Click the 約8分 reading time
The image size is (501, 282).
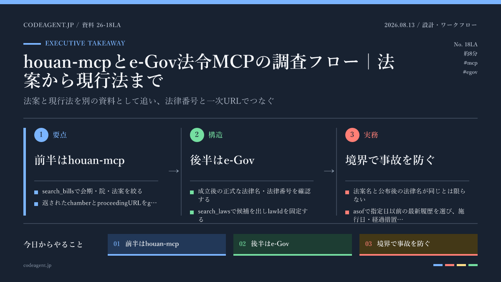tap(471, 53)
